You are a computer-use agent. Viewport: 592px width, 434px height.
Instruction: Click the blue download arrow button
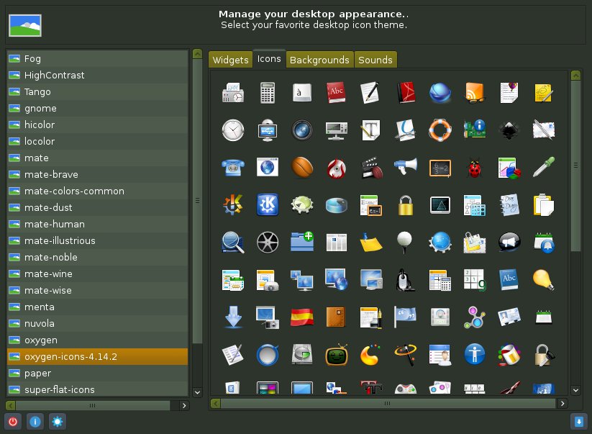(578, 422)
